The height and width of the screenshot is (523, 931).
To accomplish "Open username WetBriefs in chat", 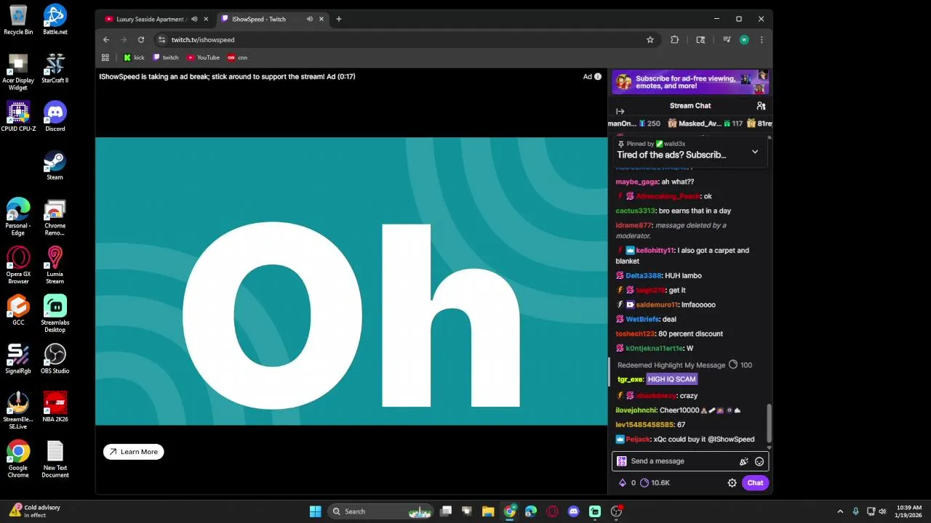I will click(x=642, y=320).
